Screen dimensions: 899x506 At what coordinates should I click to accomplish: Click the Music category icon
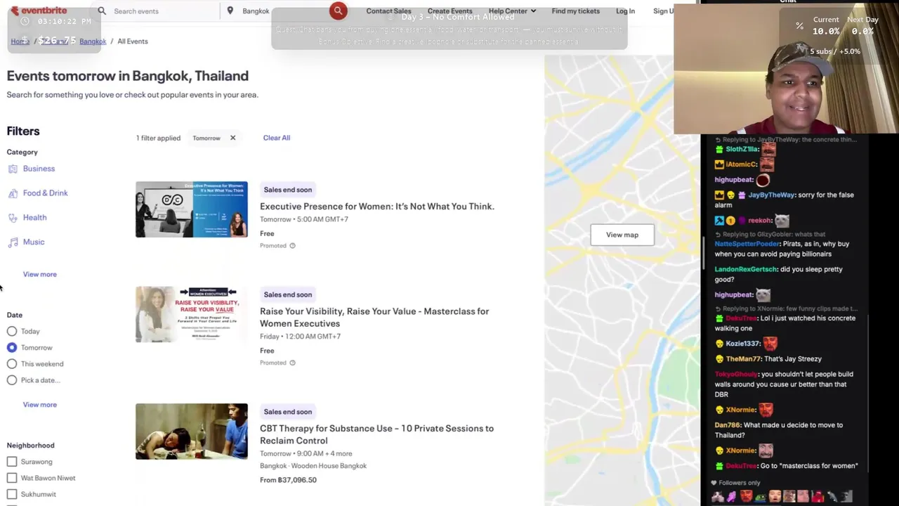tap(13, 242)
